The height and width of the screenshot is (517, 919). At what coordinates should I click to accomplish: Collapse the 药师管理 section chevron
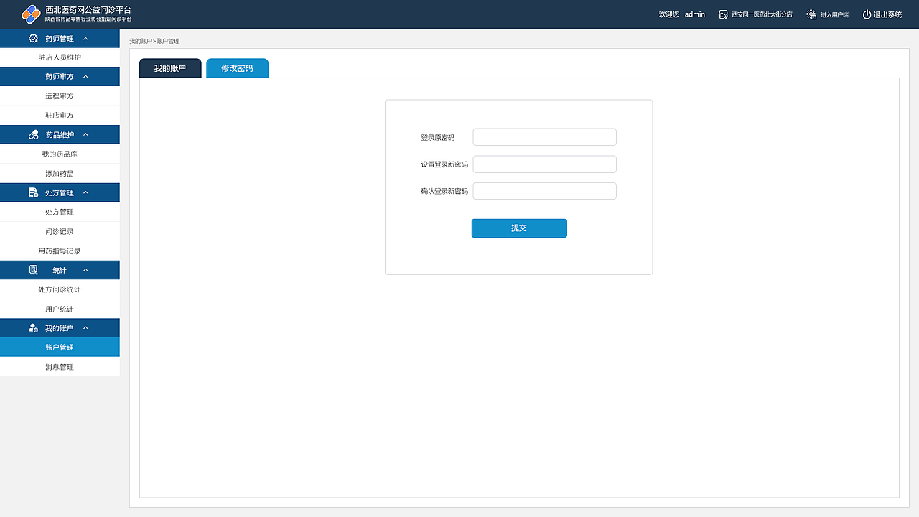85,39
